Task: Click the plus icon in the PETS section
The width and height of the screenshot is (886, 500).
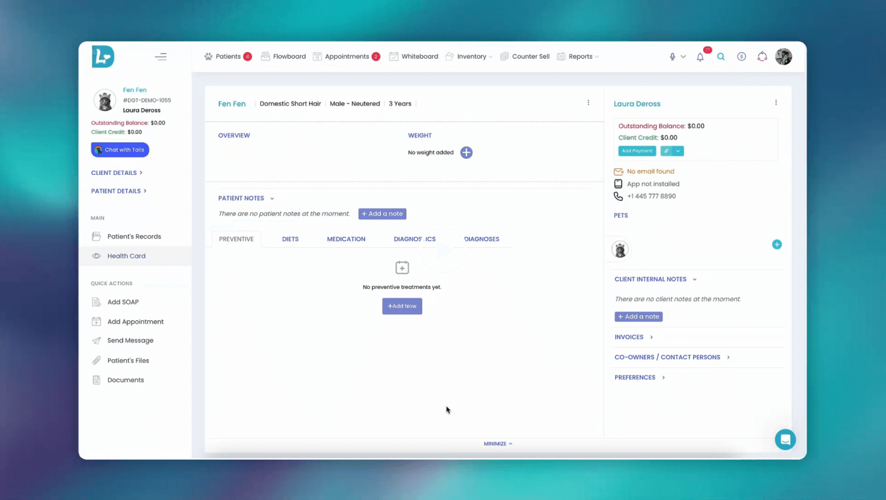Action: point(777,244)
